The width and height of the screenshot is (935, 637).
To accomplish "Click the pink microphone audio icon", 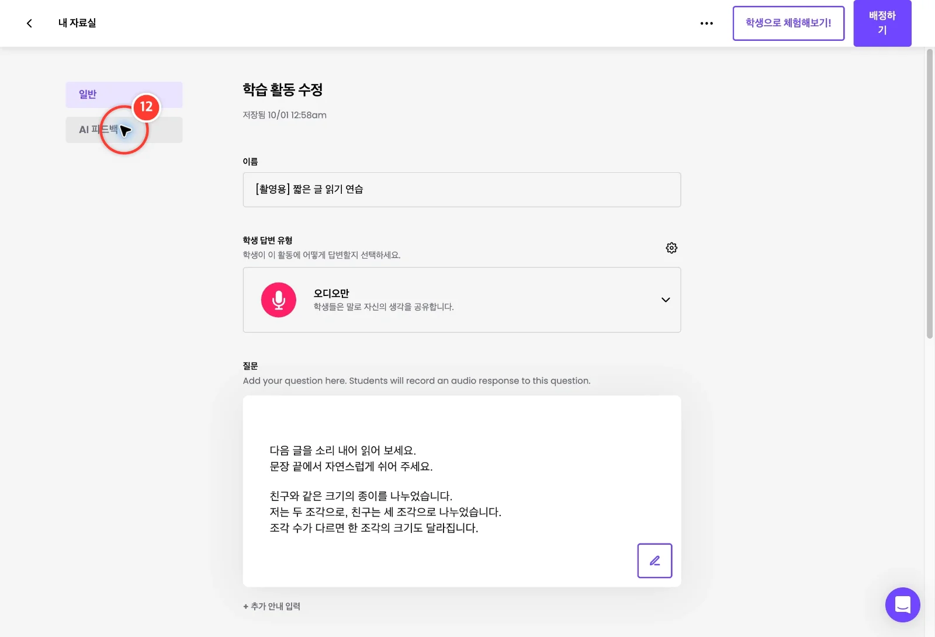I will (x=279, y=300).
